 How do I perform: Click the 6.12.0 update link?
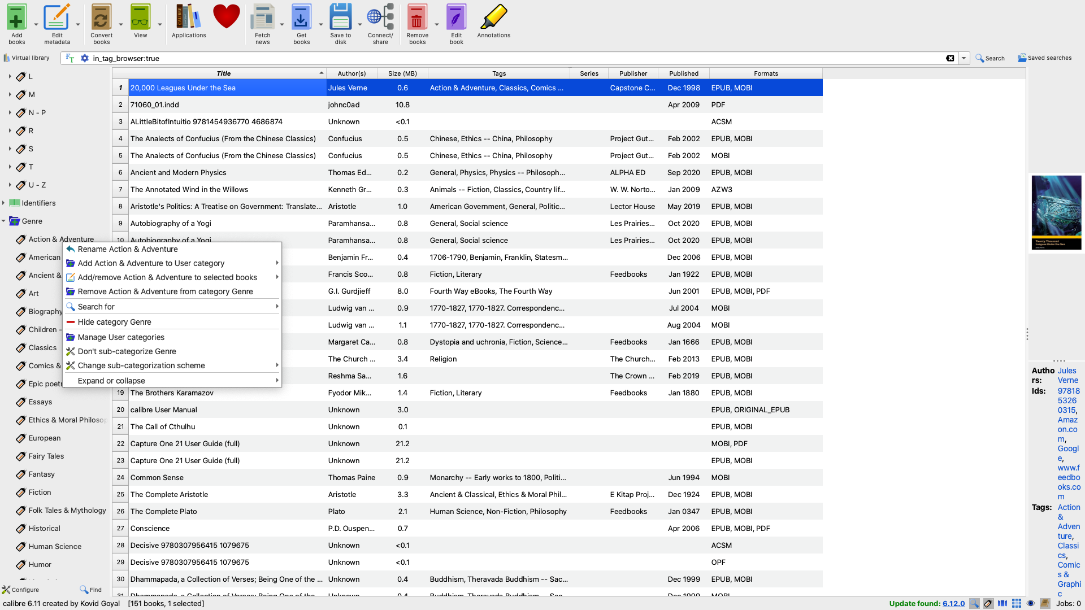click(953, 603)
